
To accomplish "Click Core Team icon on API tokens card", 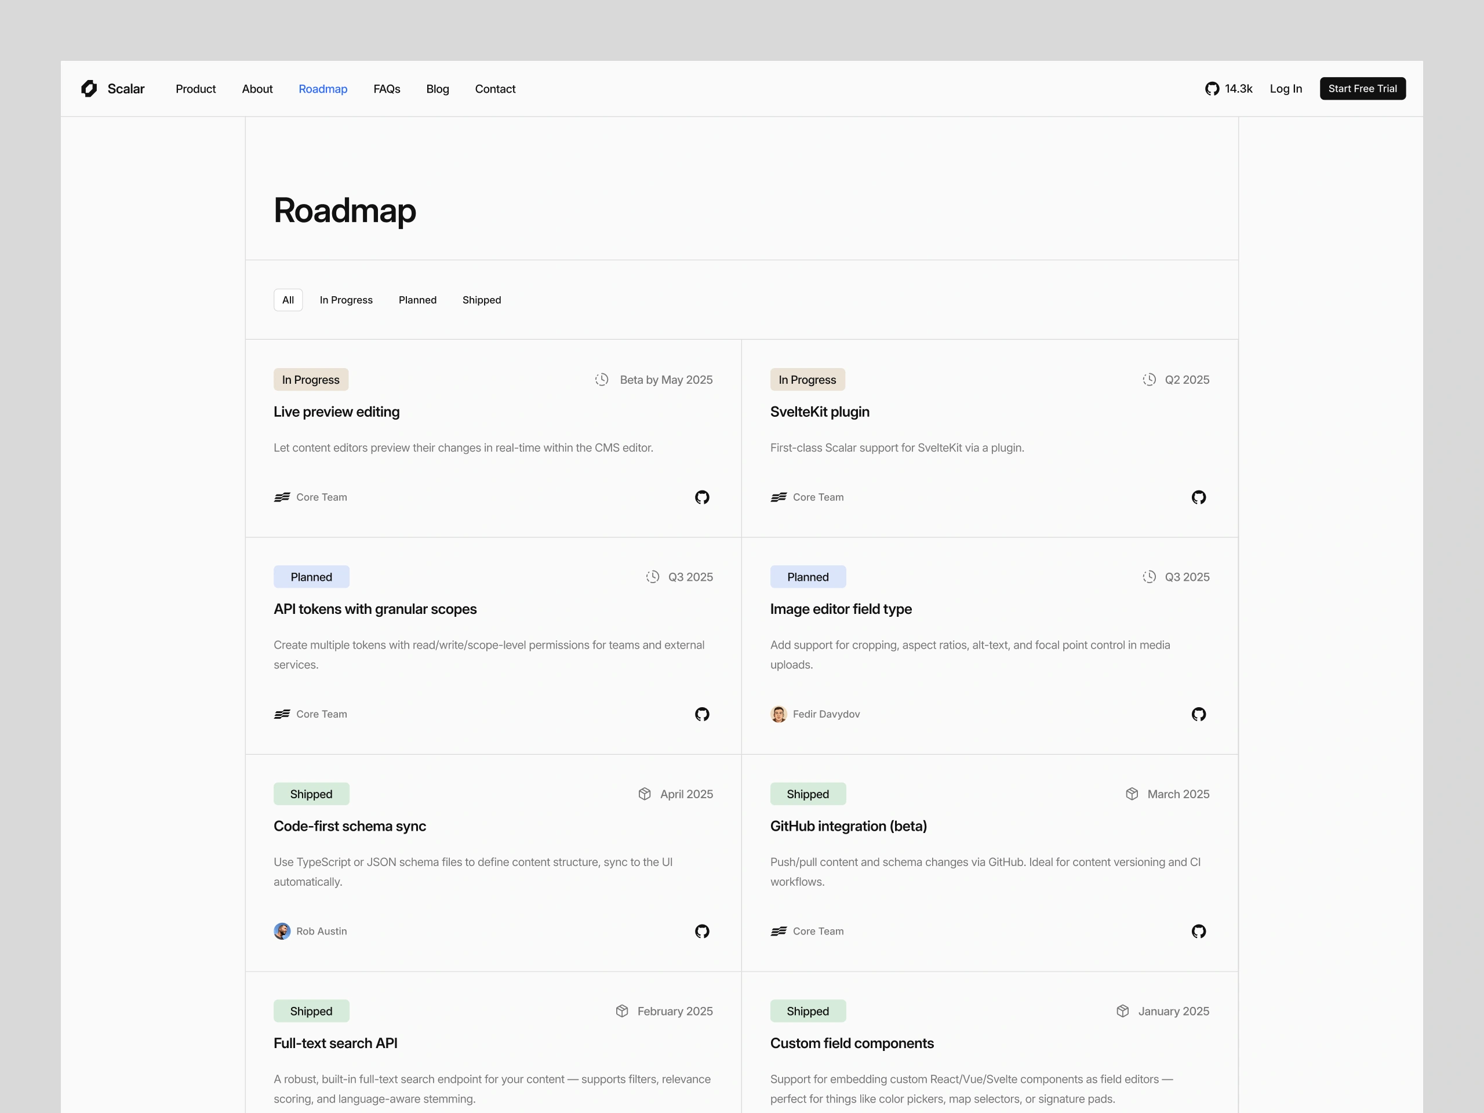I will tap(282, 714).
